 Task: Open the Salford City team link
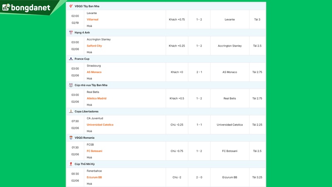tap(94, 46)
